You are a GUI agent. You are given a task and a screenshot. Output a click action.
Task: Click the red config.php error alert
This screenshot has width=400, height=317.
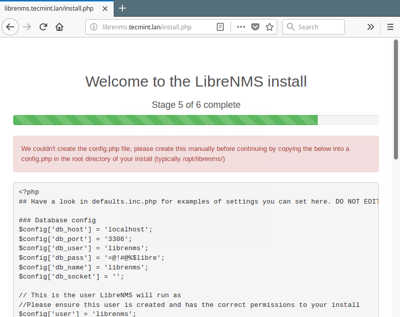(x=195, y=154)
